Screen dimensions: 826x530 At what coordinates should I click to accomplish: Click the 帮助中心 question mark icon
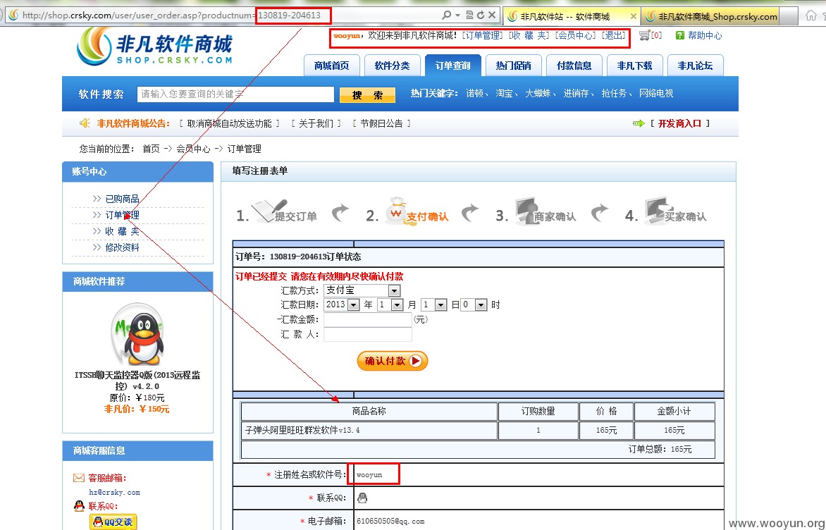tap(679, 35)
